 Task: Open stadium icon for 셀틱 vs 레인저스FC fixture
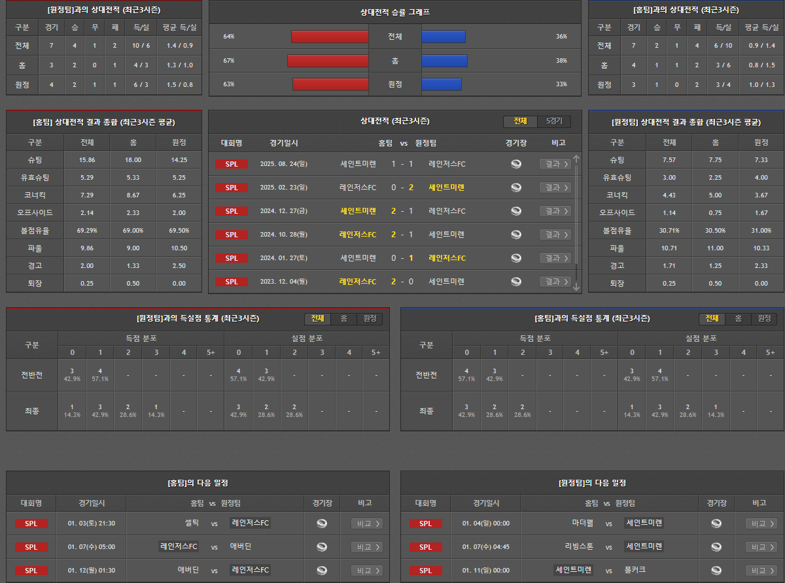tap(322, 524)
